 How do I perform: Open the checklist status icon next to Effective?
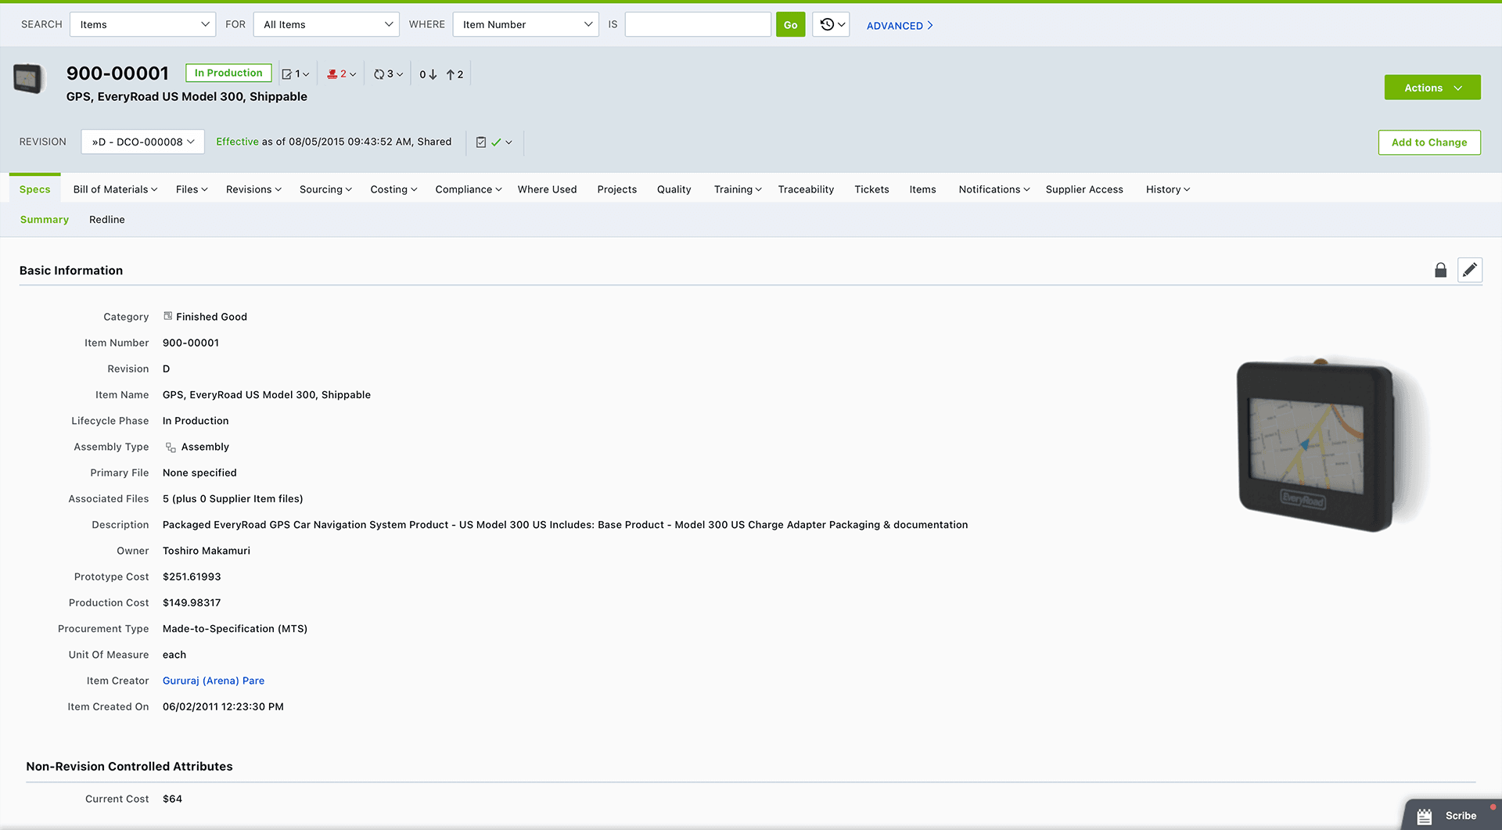pos(494,142)
